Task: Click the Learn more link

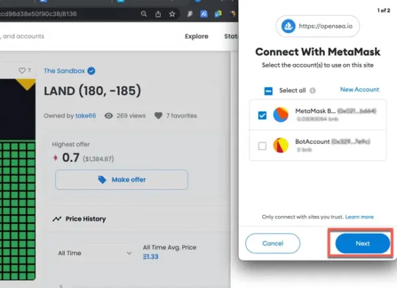Action: 359,217
